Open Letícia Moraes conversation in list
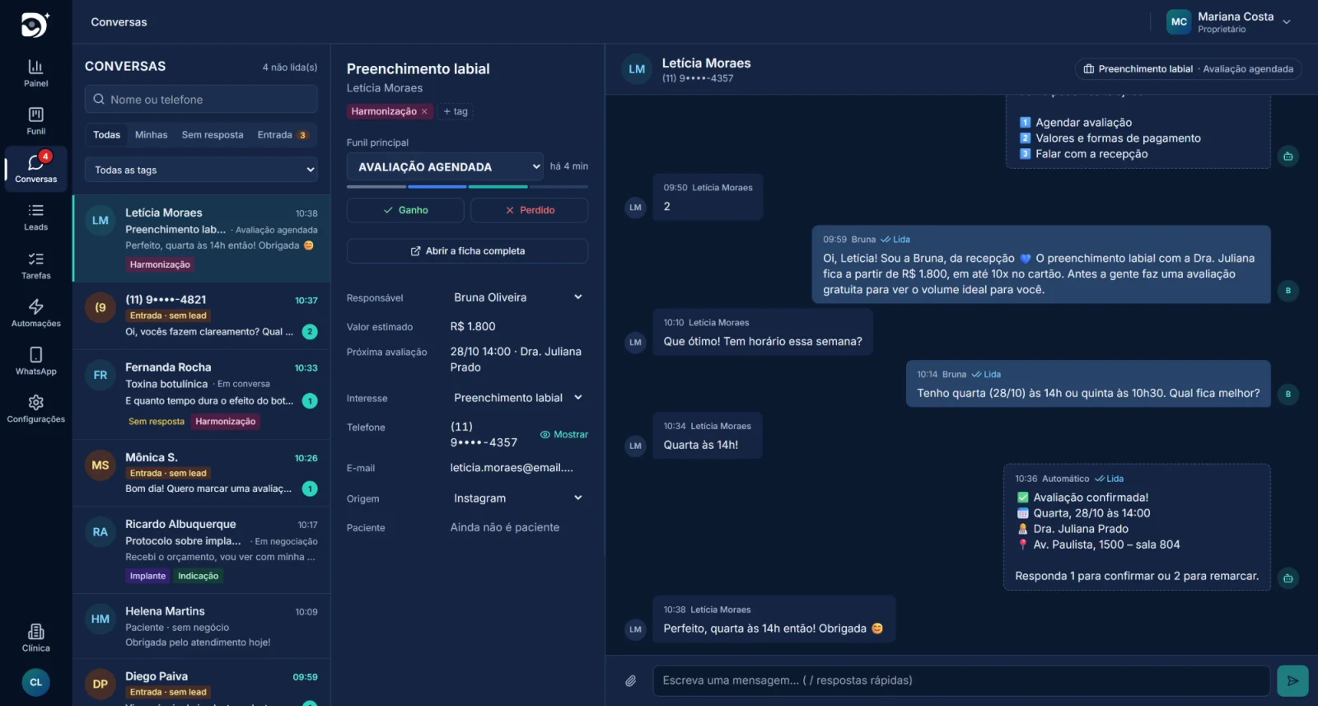Screen dimensions: 1318x706 [x=202, y=239]
